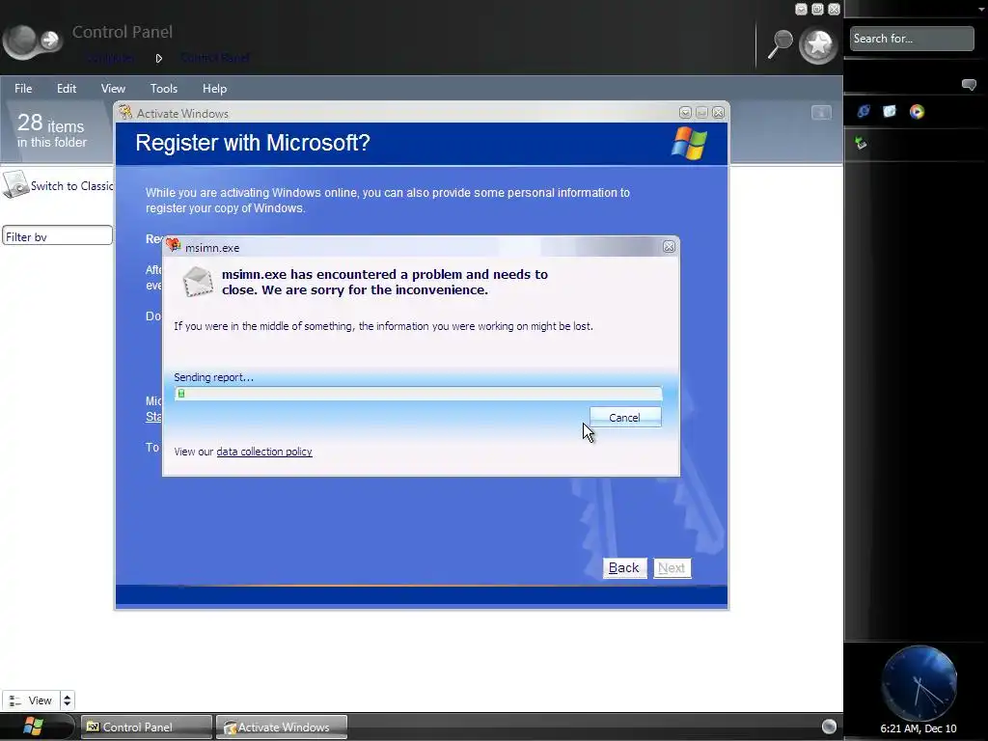This screenshot has height=741, width=988.
Task: Click the Control Panel back navigation orb
Action: (23, 41)
